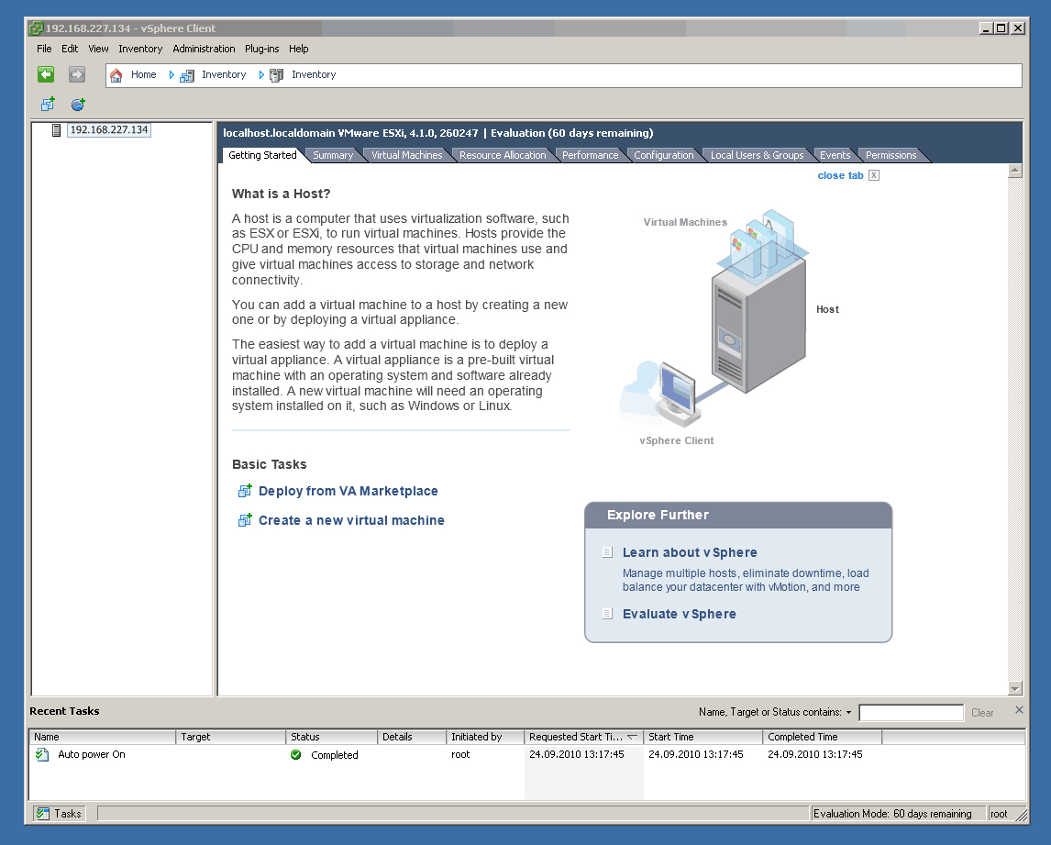Click the Auto power On task name
The image size is (1051, 845).
[x=92, y=754]
